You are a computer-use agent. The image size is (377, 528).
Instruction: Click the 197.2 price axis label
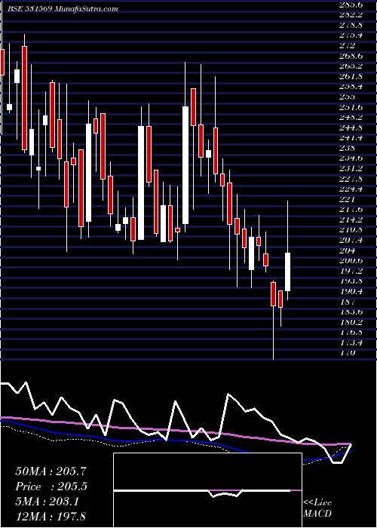coord(351,271)
